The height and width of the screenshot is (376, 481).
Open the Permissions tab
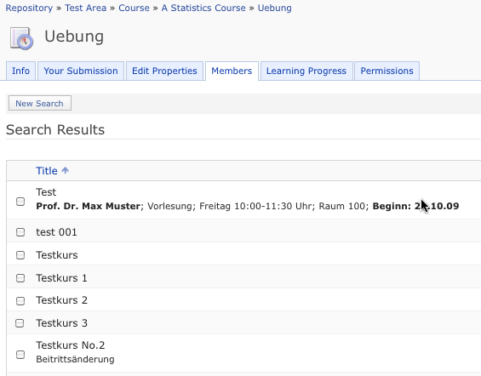coord(387,71)
